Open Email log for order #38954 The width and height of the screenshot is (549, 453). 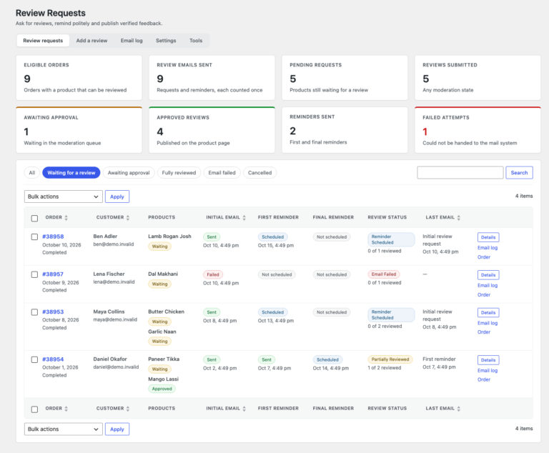(x=488, y=370)
